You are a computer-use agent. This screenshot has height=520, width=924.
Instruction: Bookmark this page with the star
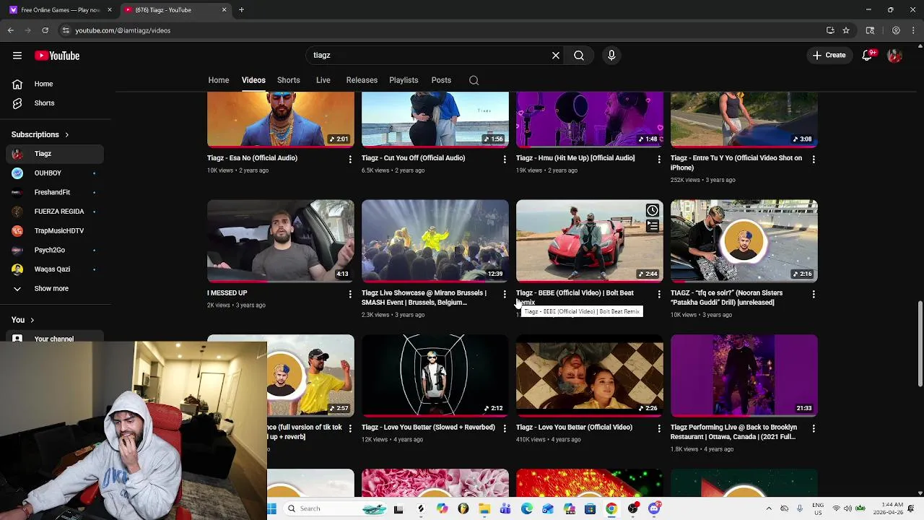coord(846,30)
